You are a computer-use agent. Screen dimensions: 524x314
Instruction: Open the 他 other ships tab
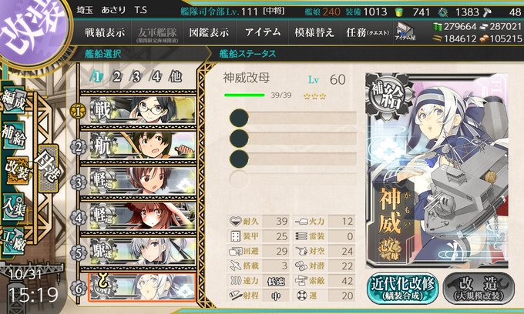176,77
